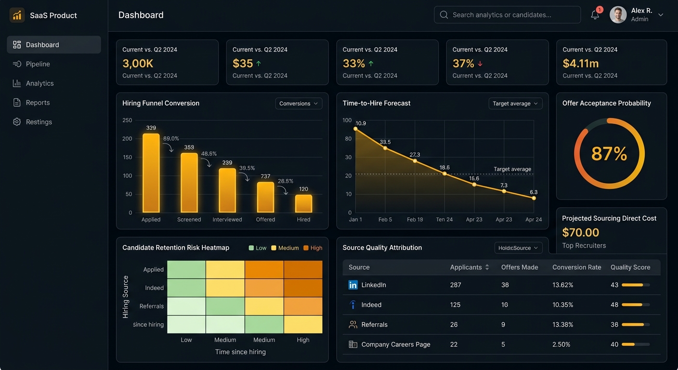
Task: Click the 33.5 forecast data point
Action: (385, 148)
